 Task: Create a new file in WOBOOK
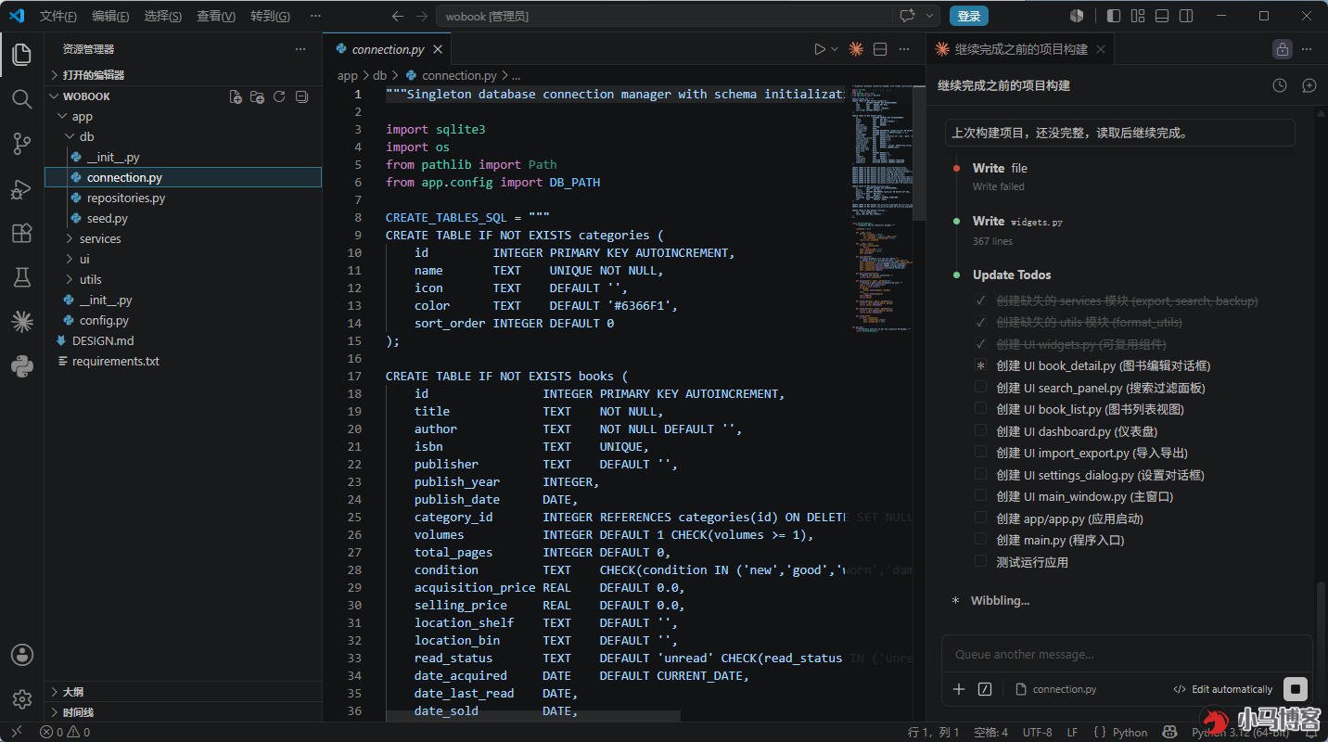click(236, 96)
